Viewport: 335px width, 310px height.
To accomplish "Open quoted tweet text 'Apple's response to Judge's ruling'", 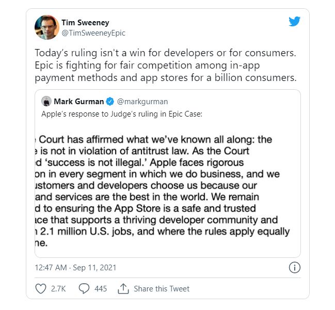I will 122,114.
